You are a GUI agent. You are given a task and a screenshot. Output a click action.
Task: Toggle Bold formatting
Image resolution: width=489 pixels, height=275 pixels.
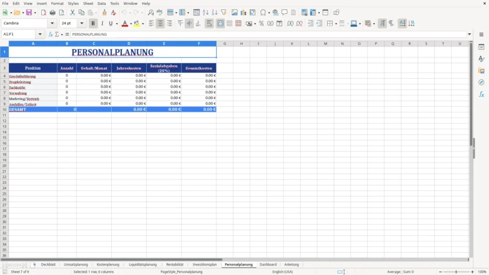pyautogui.click(x=93, y=23)
